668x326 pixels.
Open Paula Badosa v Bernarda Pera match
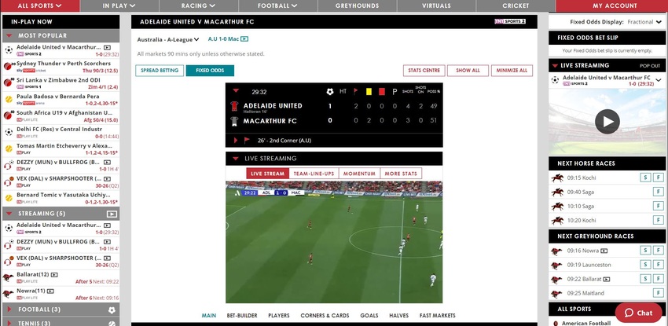click(61, 100)
